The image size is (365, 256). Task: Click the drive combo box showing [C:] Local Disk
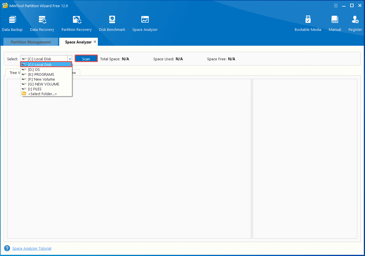(46, 59)
